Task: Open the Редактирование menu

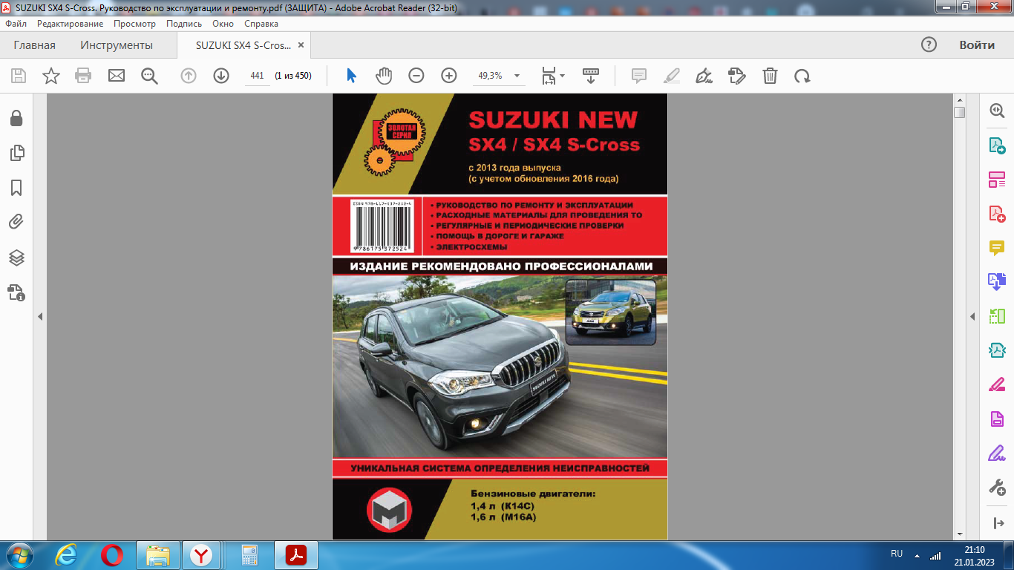Action: [x=71, y=24]
